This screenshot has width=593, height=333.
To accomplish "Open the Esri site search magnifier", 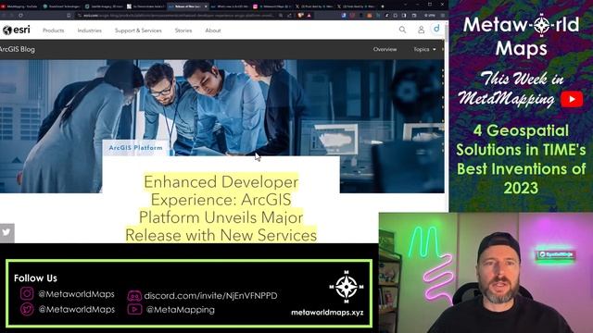I will click(402, 30).
